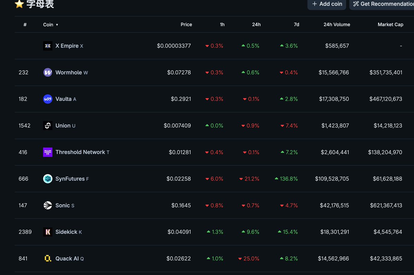
Task: Sort by the rank number column
Action: point(25,24)
